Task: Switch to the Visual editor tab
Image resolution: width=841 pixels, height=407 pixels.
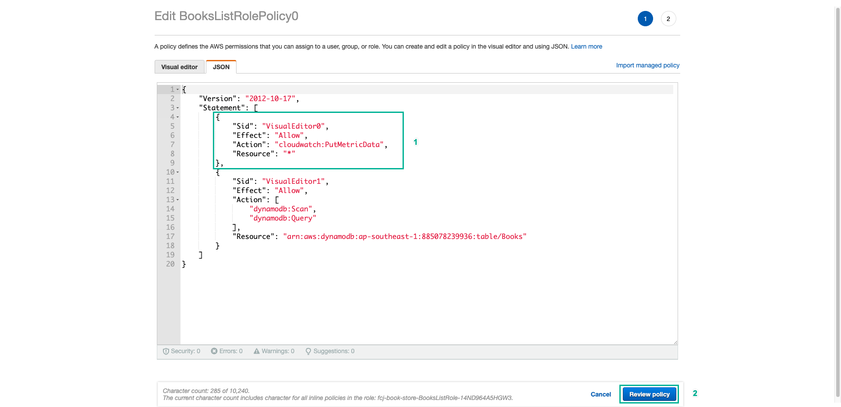Action: [179, 67]
